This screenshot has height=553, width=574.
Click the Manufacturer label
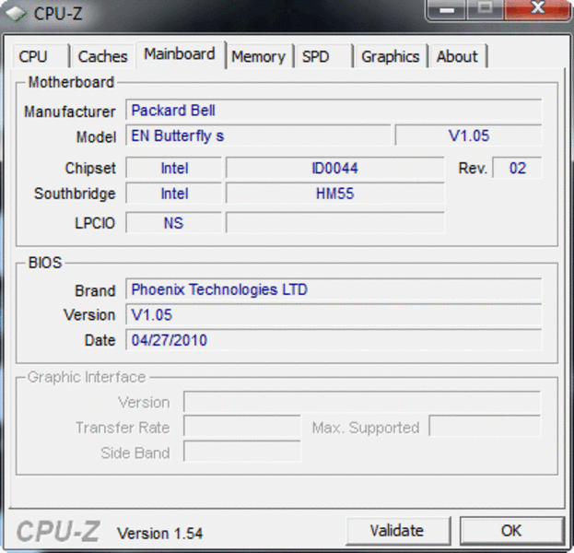pos(69,112)
